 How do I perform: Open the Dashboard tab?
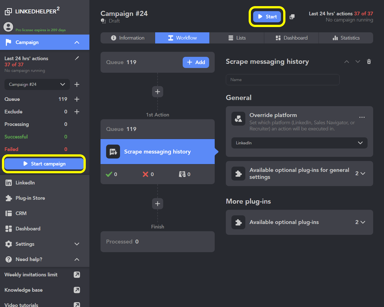(291, 38)
